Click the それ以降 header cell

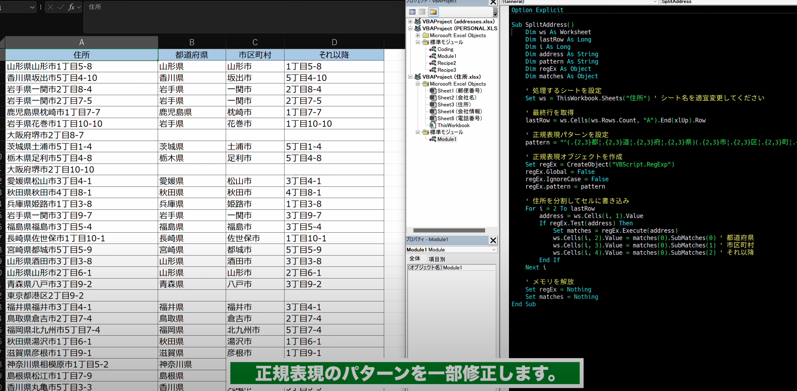334,55
